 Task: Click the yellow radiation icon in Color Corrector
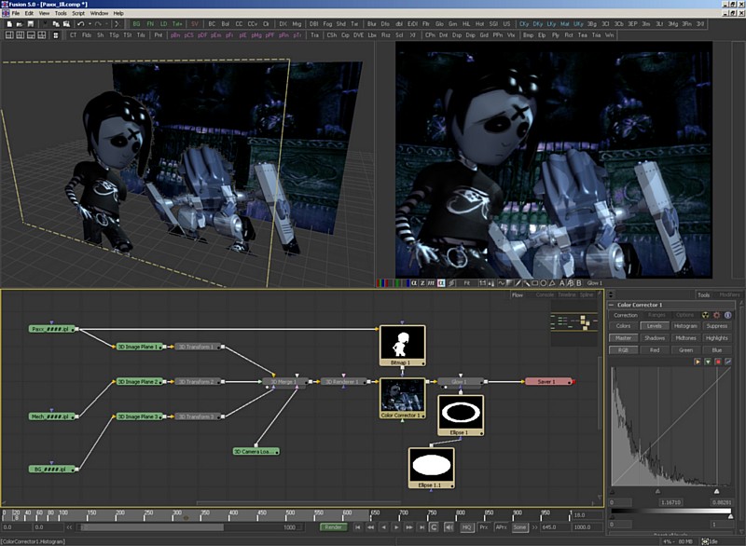coord(706,315)
